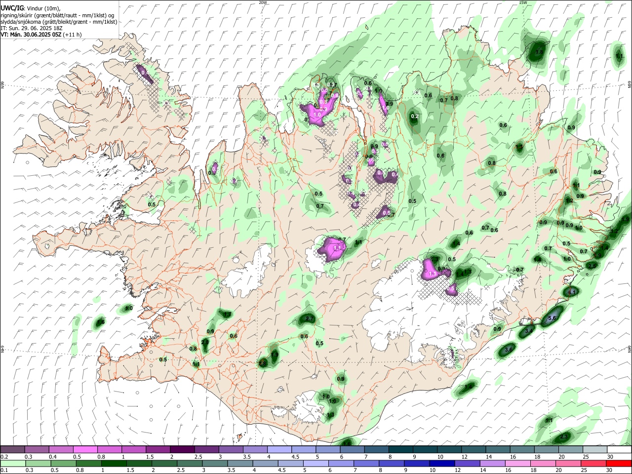Click the 20W longitude label at the top edge
This screenshot has height=474, width=632.
(263, 2)
